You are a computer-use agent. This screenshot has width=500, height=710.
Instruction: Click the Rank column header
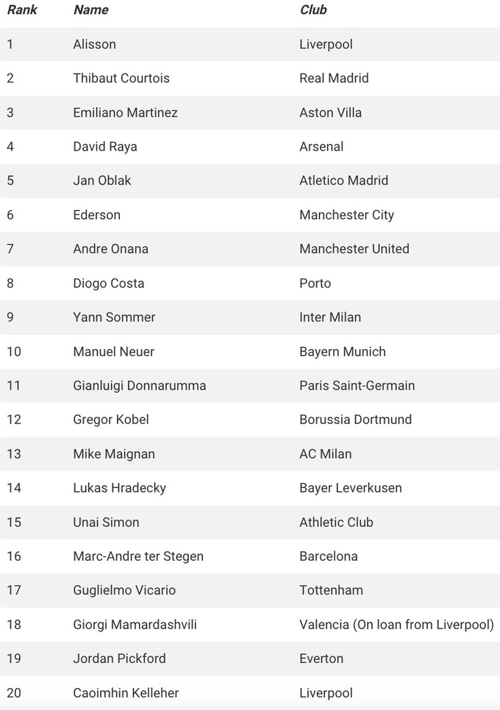tap(22, 10)
